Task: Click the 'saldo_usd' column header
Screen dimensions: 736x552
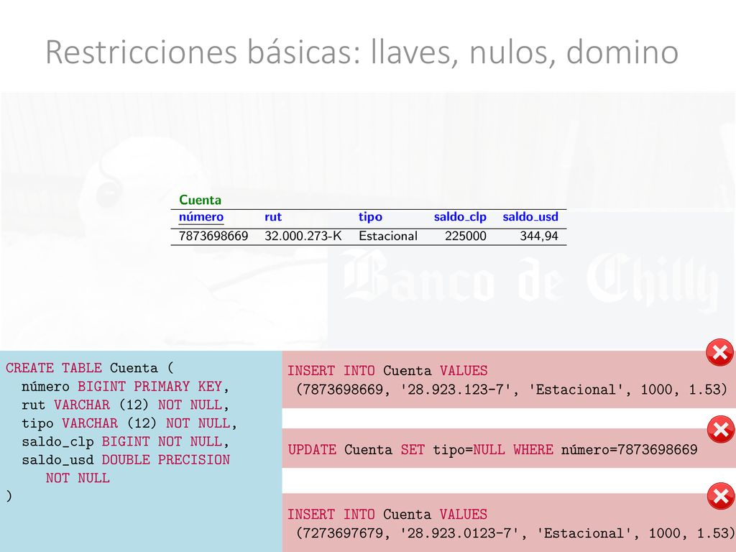Action: [x=530, y=217]
